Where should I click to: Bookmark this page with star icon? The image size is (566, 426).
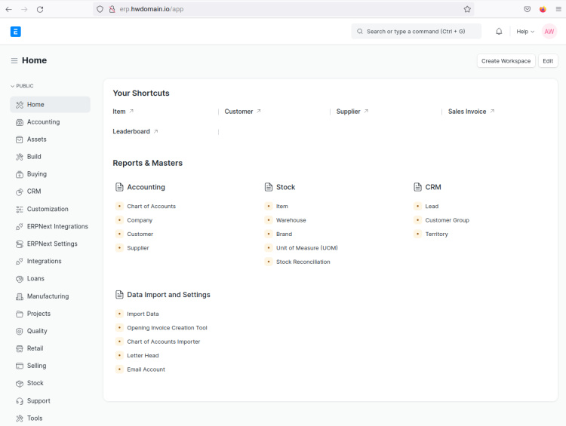[x=467, y=9]
